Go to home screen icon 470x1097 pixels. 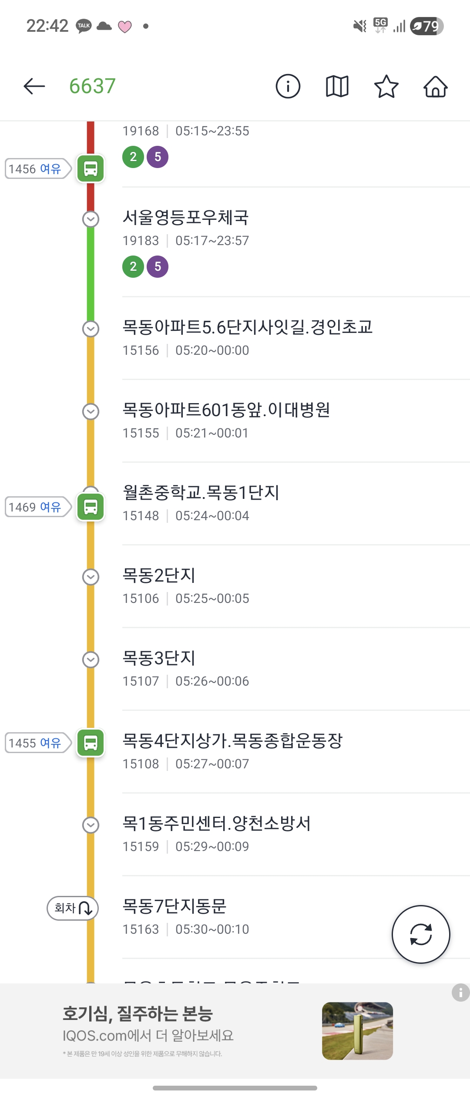coord(435,86)
